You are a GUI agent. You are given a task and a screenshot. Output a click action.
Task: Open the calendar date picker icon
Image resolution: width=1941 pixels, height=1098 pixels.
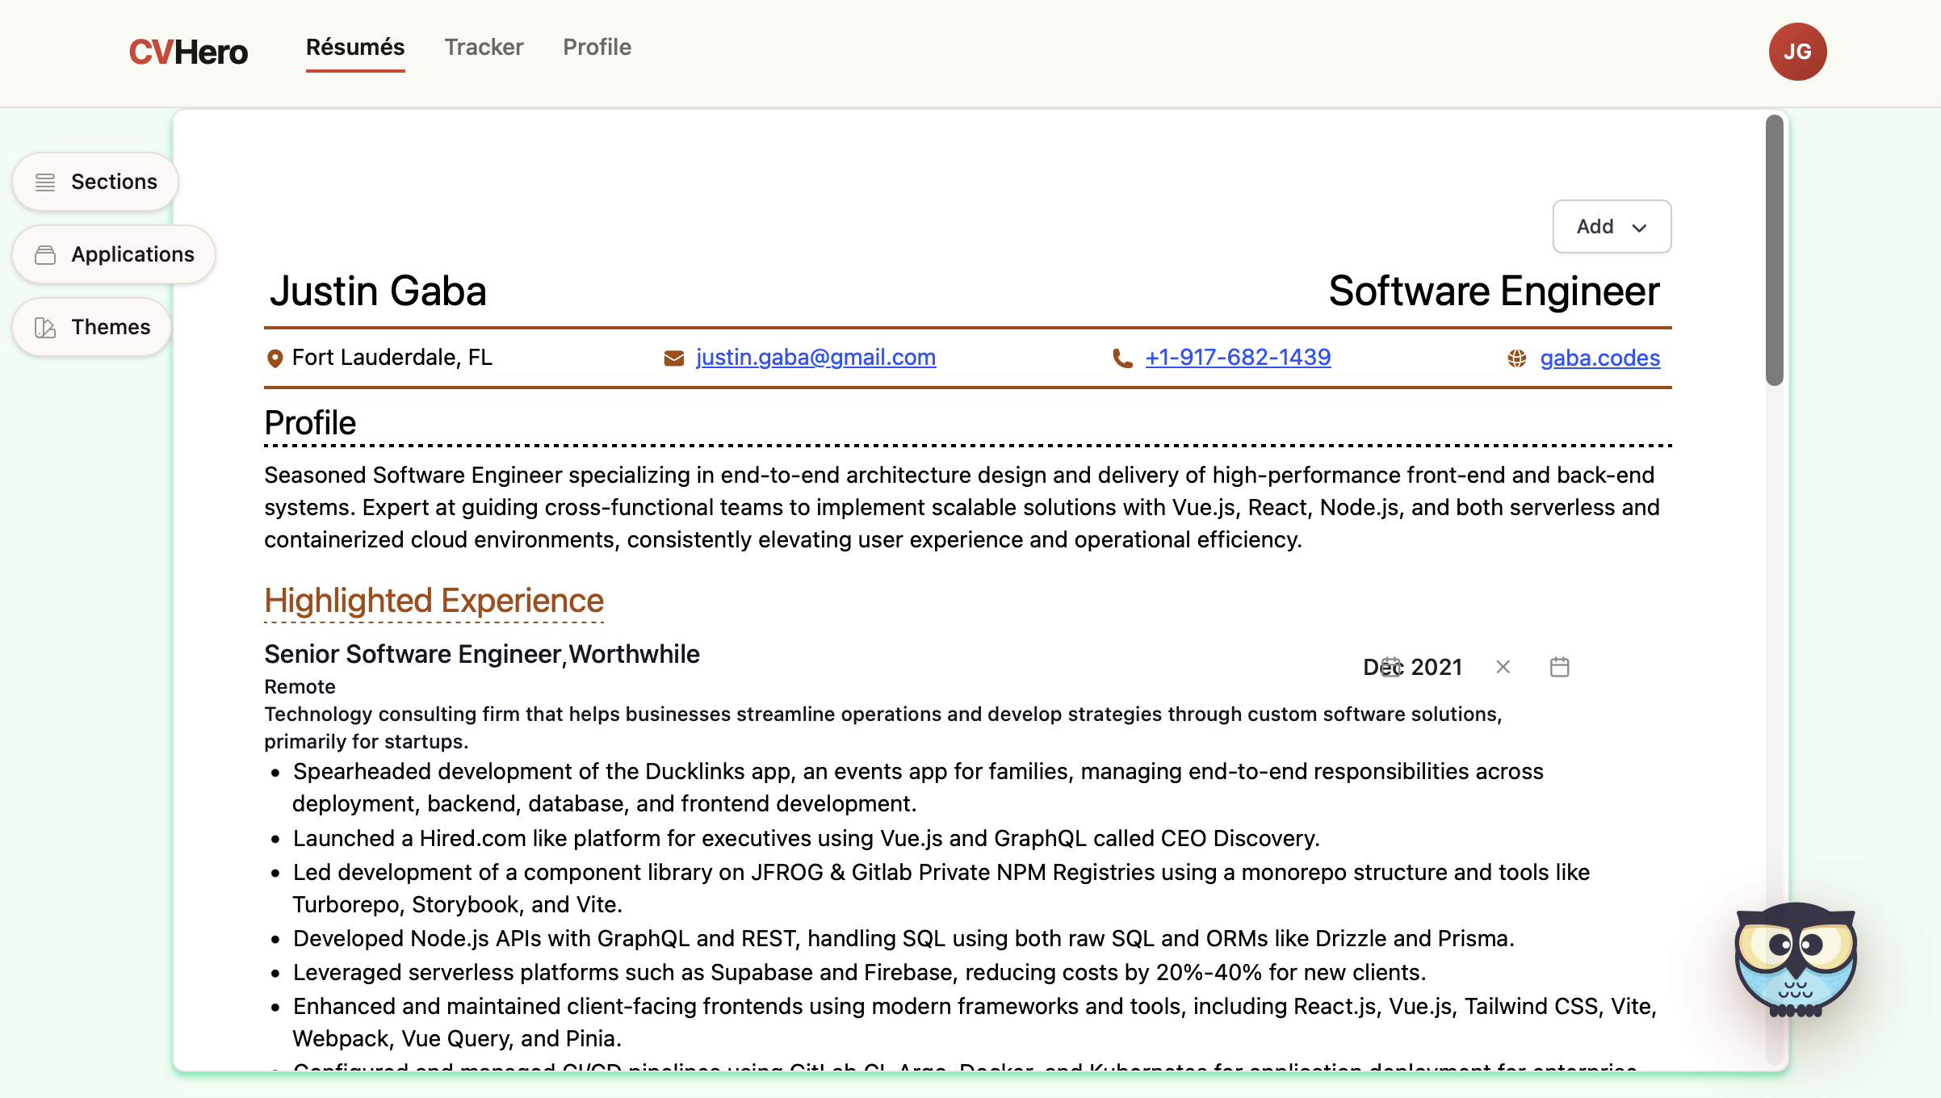(x=1559, y=667)
